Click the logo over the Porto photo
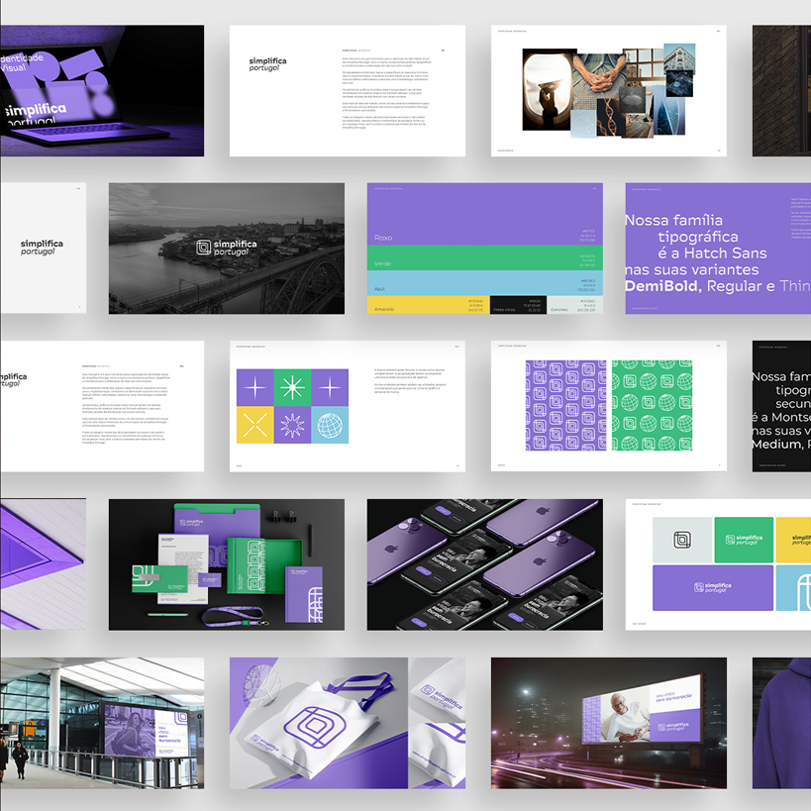Image resolution: width=811 pixels, height=811 pixels. tap(227, 248)
